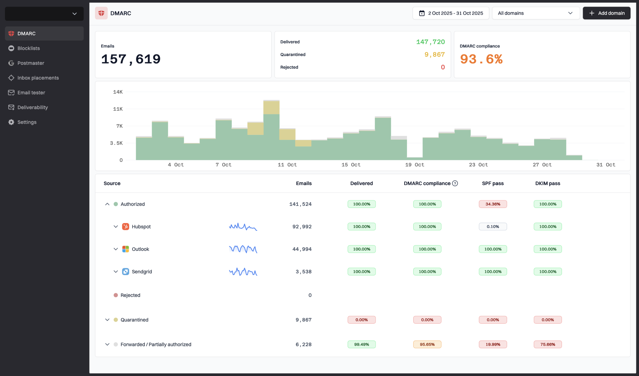Select DMARC in the sidebar menu
The height and width of the screenshot is (376, 639).
27,33
